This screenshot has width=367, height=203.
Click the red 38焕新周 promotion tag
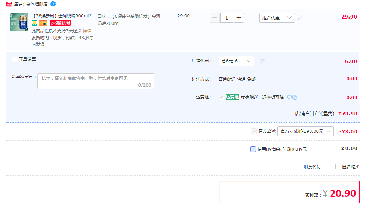point(60,23)
